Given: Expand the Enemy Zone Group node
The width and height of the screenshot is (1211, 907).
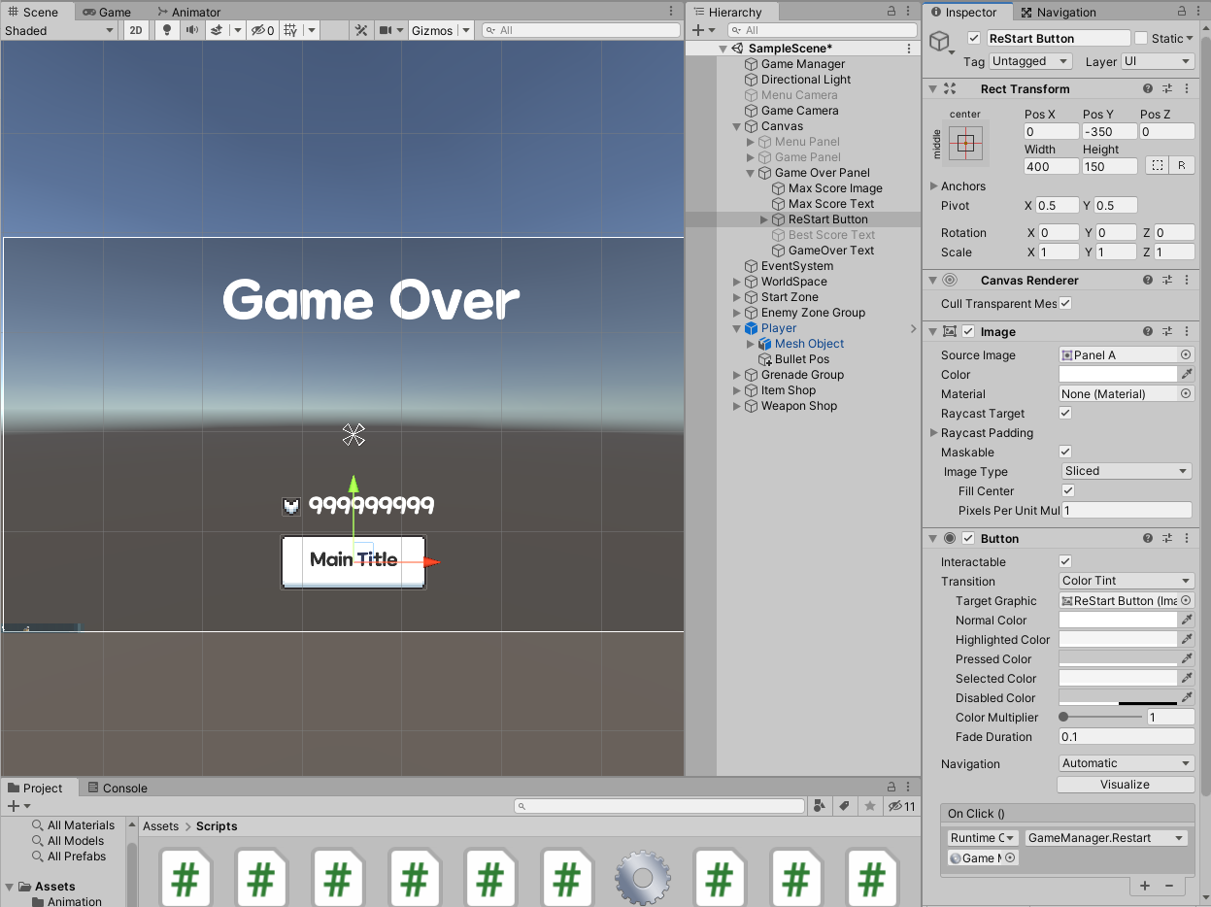Looking at the screenshot, I should click(737, 313).
